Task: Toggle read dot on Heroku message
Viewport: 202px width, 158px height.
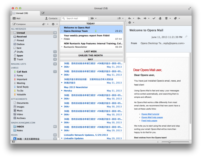Action: [x=62, y=91]
